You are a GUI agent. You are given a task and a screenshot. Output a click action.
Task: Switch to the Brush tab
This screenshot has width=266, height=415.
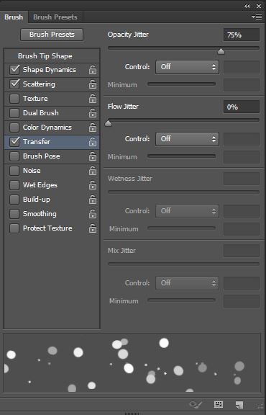click(14, 17)
